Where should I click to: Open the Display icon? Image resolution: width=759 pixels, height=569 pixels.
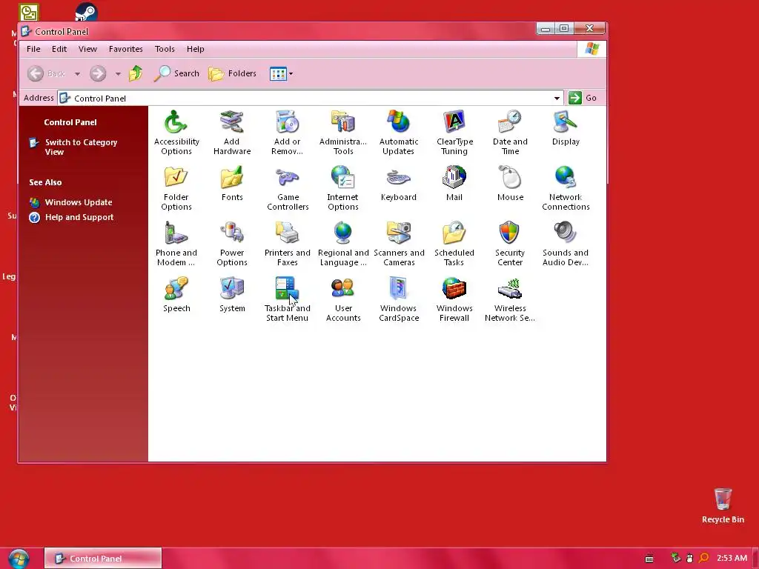pos(566,127)
